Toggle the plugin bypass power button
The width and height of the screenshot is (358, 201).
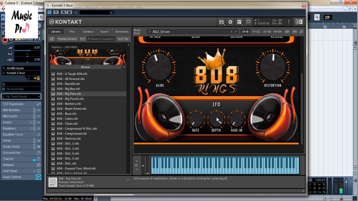[x=50, y=12]
